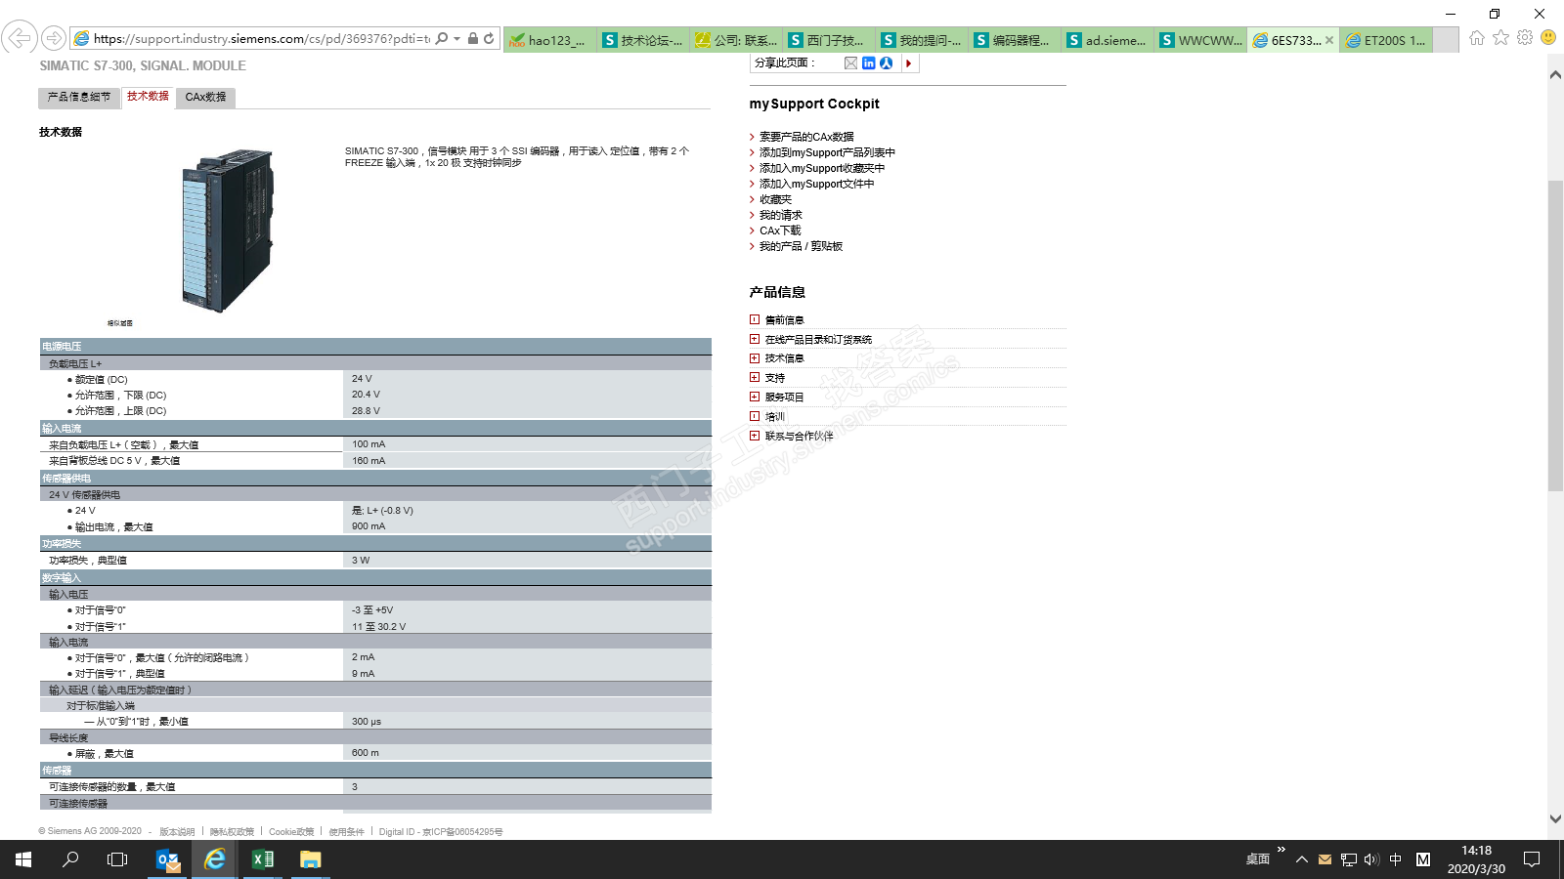Expand the 技术信息 section

click(755, 358)
